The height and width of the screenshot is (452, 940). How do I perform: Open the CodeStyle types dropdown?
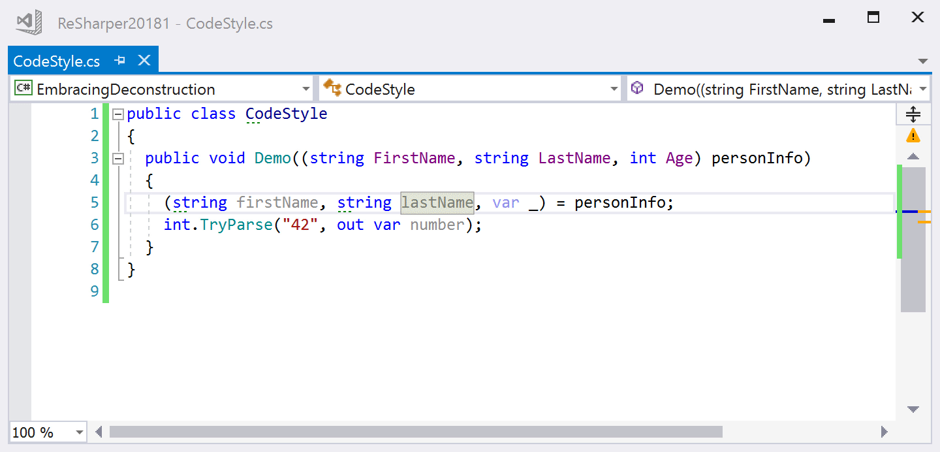pos(613,88)
